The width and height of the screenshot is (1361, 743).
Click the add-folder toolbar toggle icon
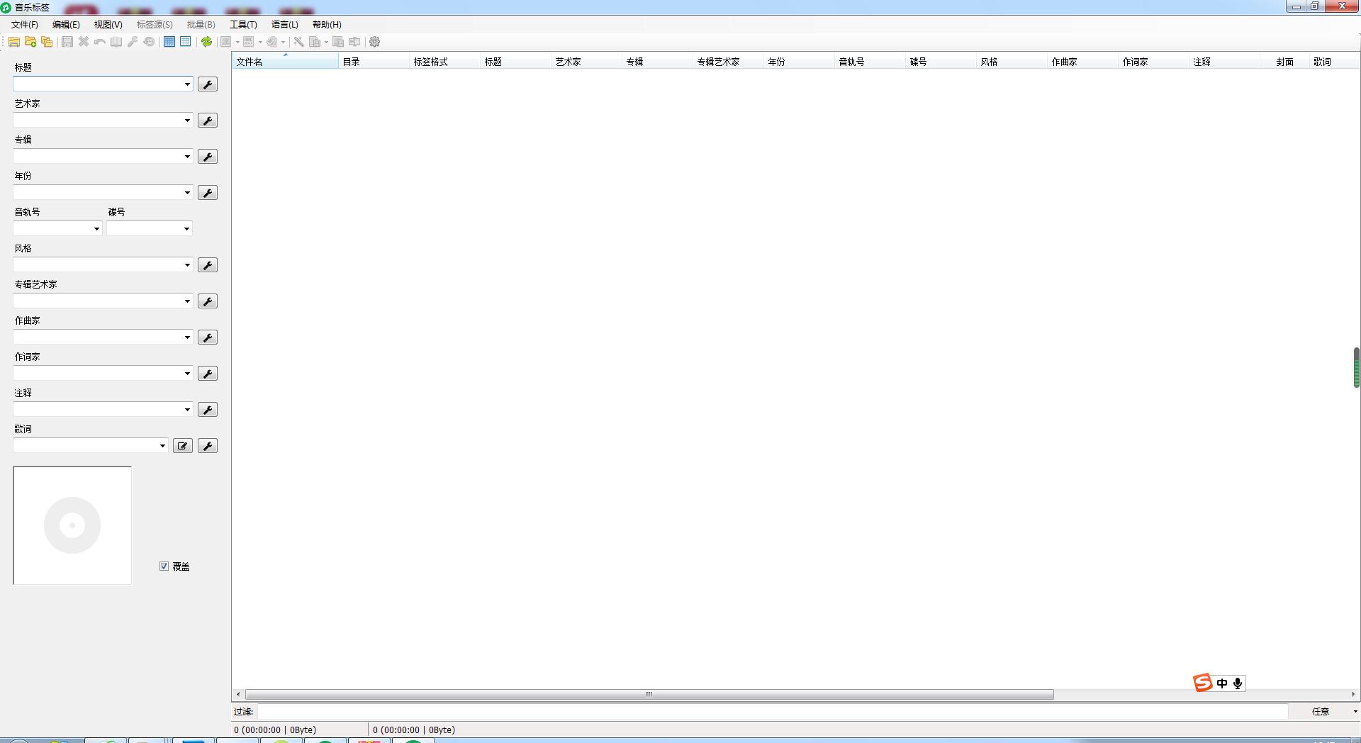point(30,42)
